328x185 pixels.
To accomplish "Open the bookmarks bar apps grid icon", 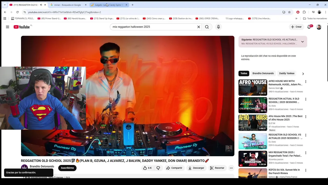I will click(5, 18).
